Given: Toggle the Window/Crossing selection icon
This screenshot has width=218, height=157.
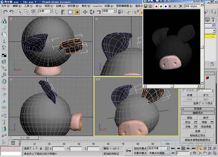Looking at the screenshot, I should (77, 12).
